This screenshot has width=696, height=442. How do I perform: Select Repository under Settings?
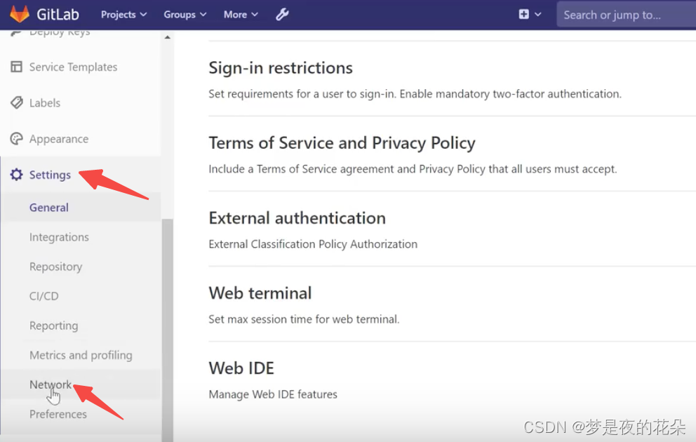click(56, 267)
